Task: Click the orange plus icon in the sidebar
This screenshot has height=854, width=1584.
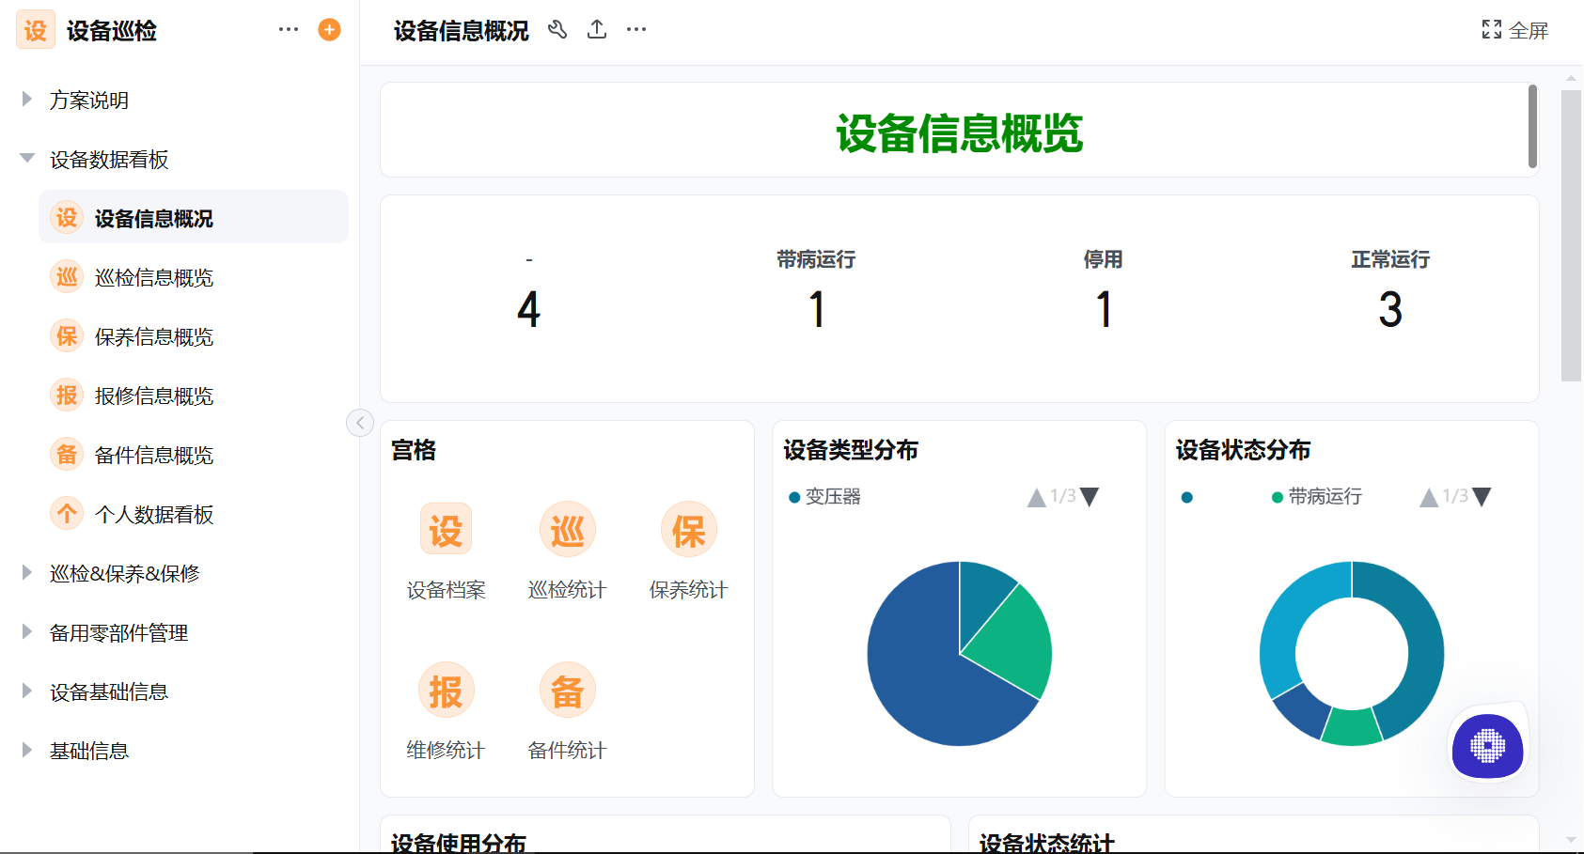Action: pyautogui.click(x=329, y=29)
